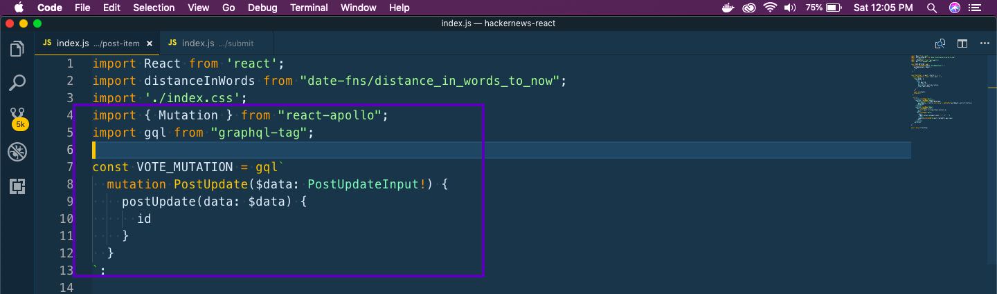Open the editor More Actions ellipsis menu

click(985, 43)
